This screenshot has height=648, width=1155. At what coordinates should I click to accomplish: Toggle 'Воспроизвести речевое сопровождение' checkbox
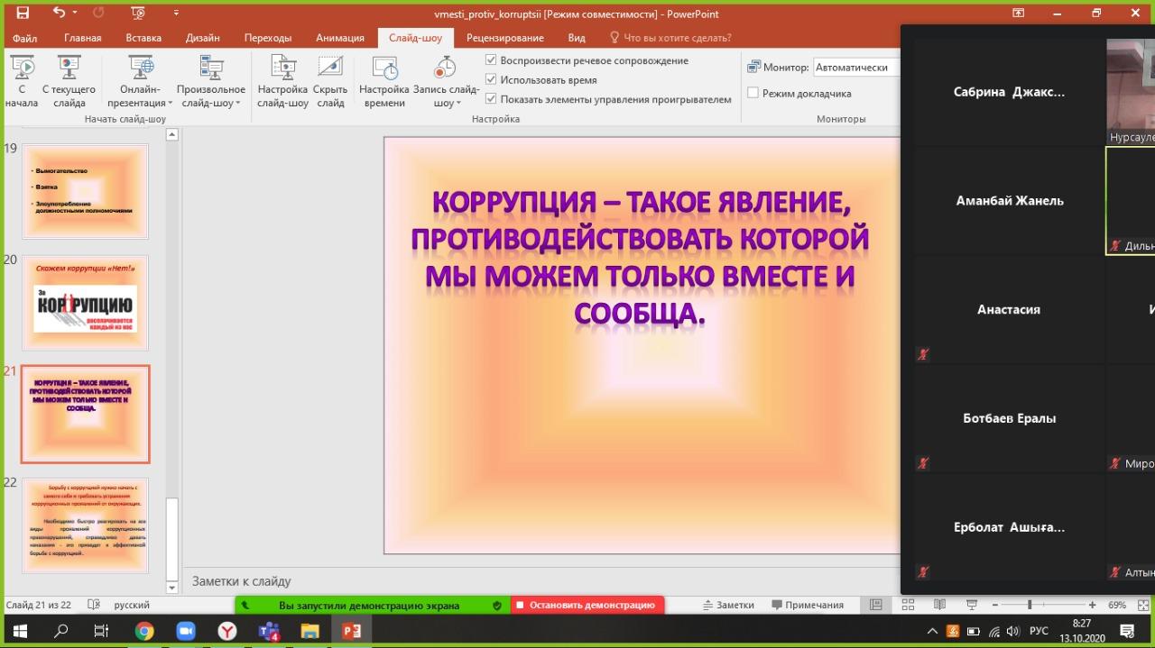(492, 60)
